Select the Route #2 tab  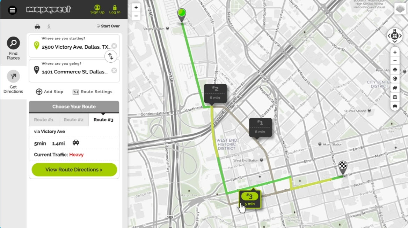coord(73,119)
